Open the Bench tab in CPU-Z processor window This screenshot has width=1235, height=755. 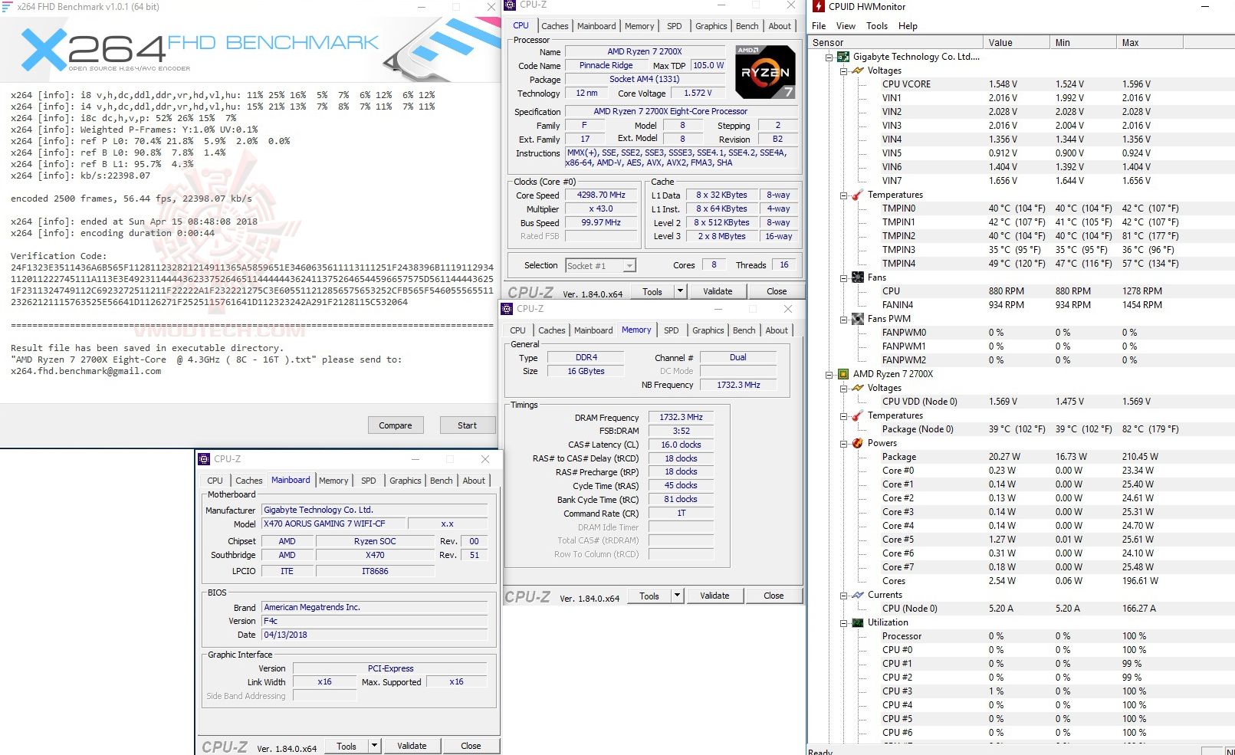pyautogui.click(x=747, y=26)
